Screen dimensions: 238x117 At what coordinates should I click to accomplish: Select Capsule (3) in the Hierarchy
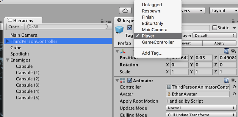[58, 85]
